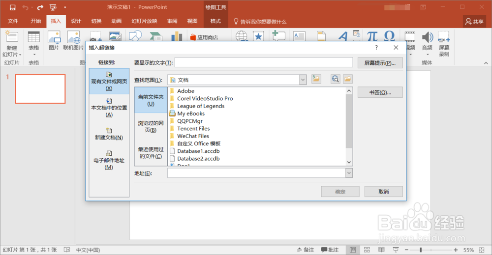Open the Format (格式) drawing tools tab

click(215, 21)
